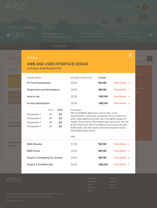This screenshot has height=208, width=157.
Task: Click the 'Participation 4' row label
Action: pos(34,126)
